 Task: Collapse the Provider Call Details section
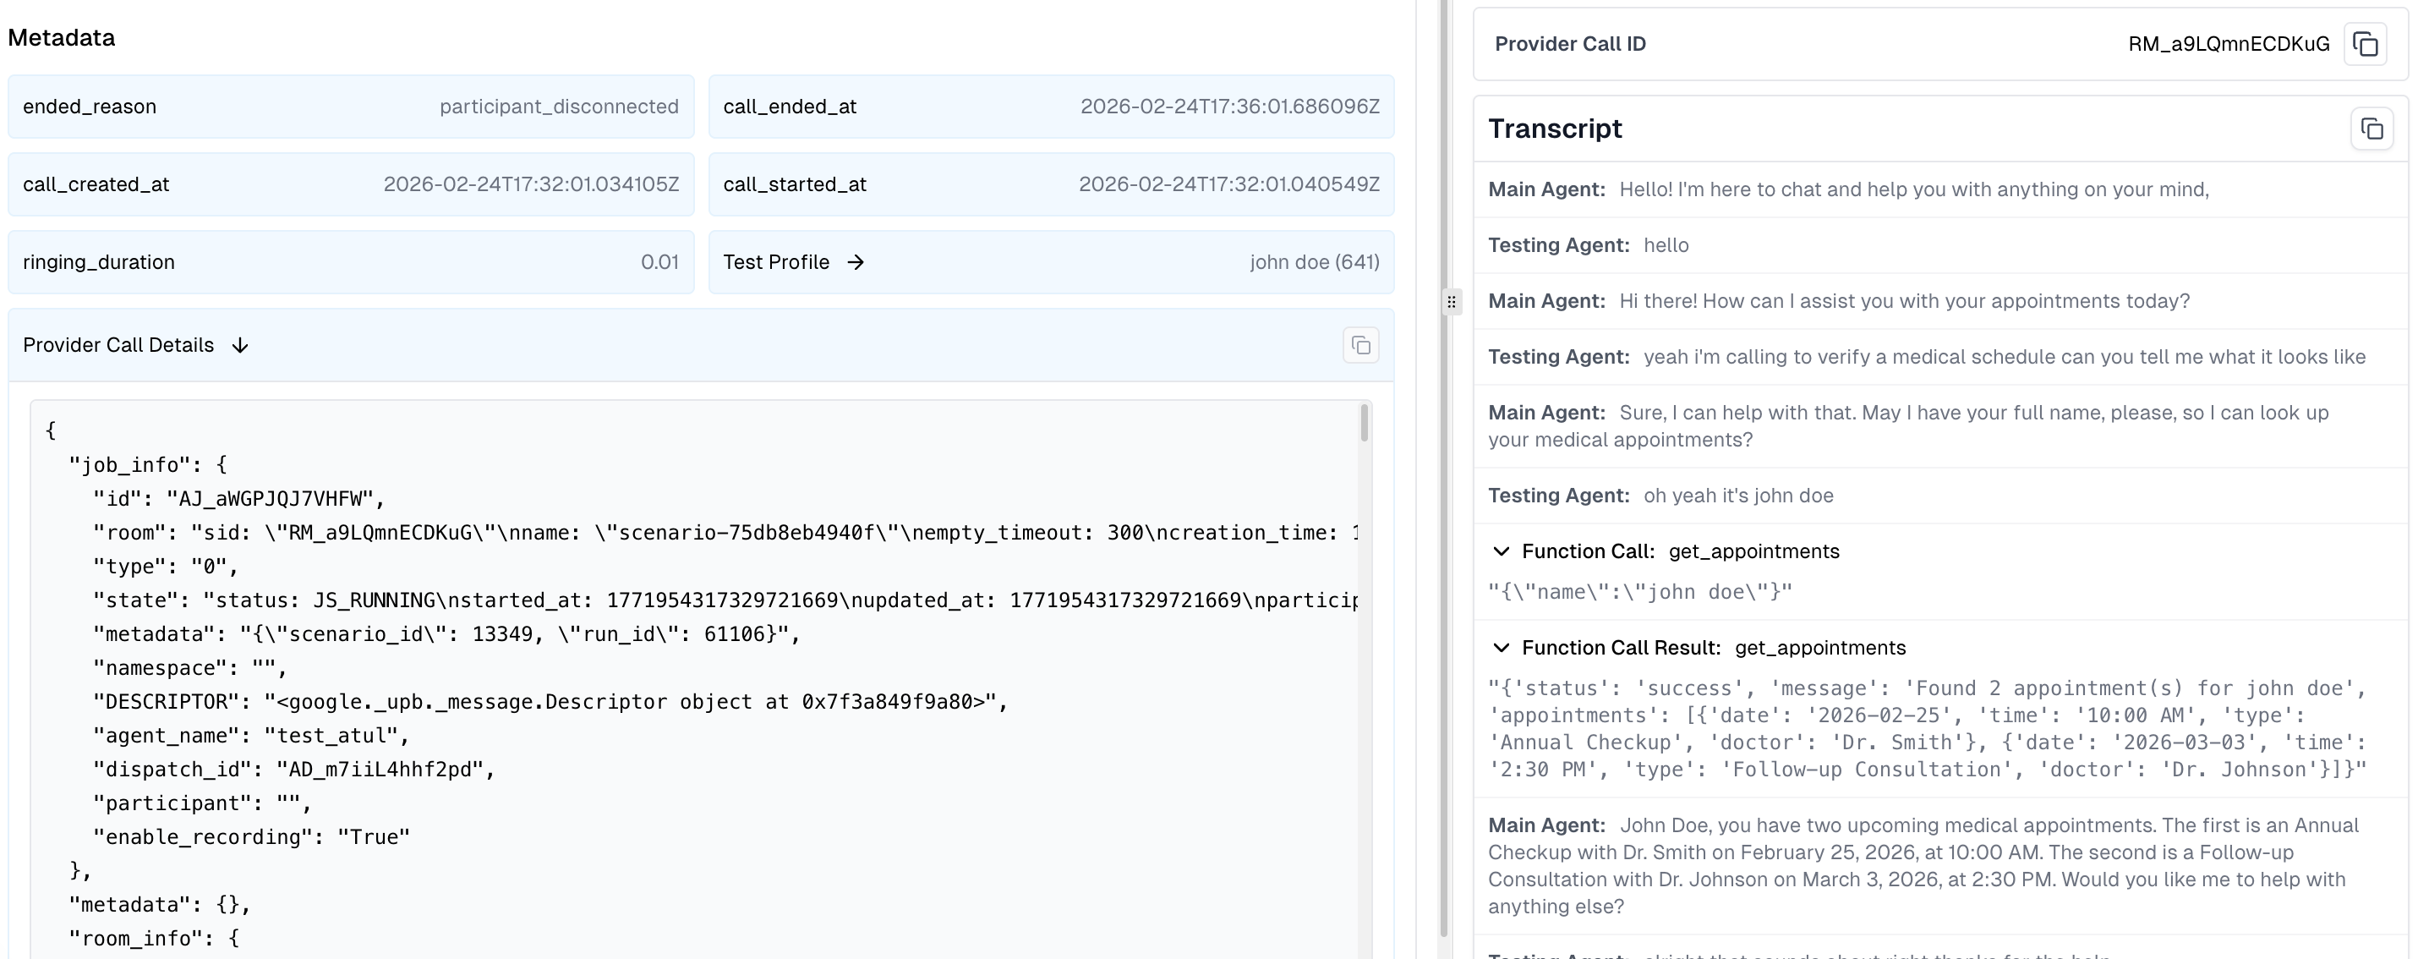point(240,346)
